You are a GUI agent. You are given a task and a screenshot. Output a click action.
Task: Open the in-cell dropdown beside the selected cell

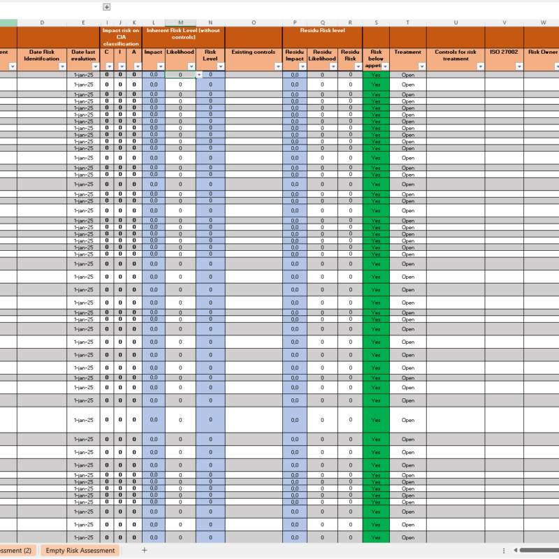(x=199, y=74)
